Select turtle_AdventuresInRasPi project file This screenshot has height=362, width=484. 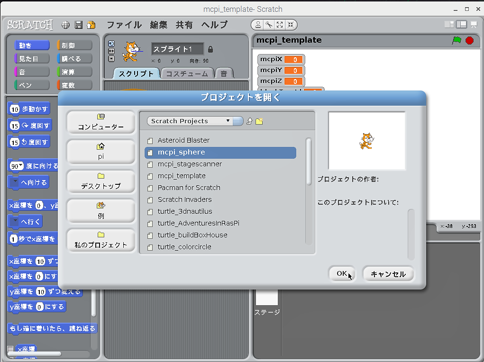[x=220, y=224]
